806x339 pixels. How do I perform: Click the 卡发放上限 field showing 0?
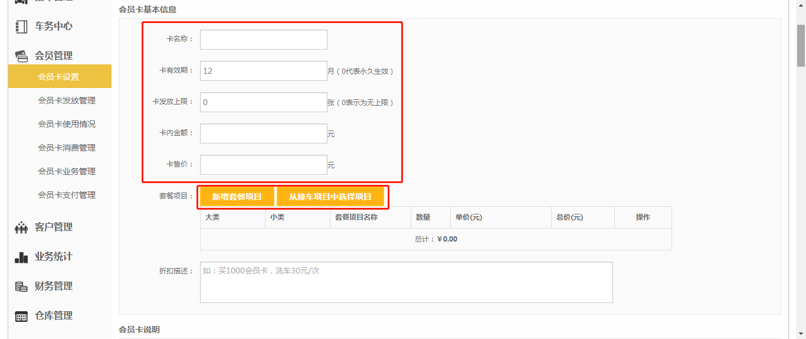point(263,102)
